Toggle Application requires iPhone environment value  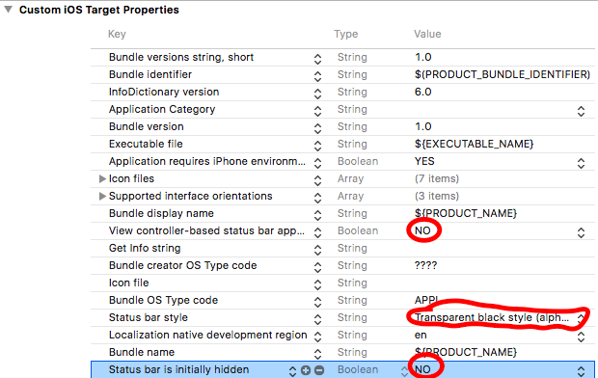click(x=581, y=163)
